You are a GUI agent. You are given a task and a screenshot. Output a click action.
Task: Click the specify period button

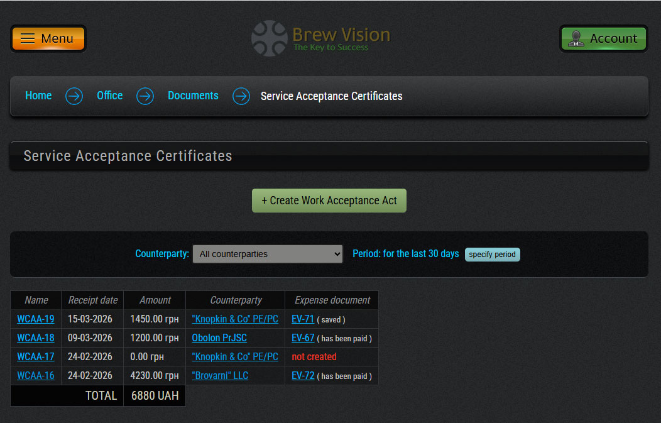click(x=492, y=255)
